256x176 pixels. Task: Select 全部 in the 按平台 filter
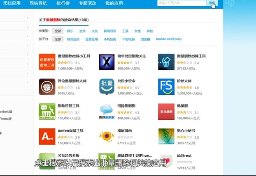pyautogui.click(x=58, y=39)
